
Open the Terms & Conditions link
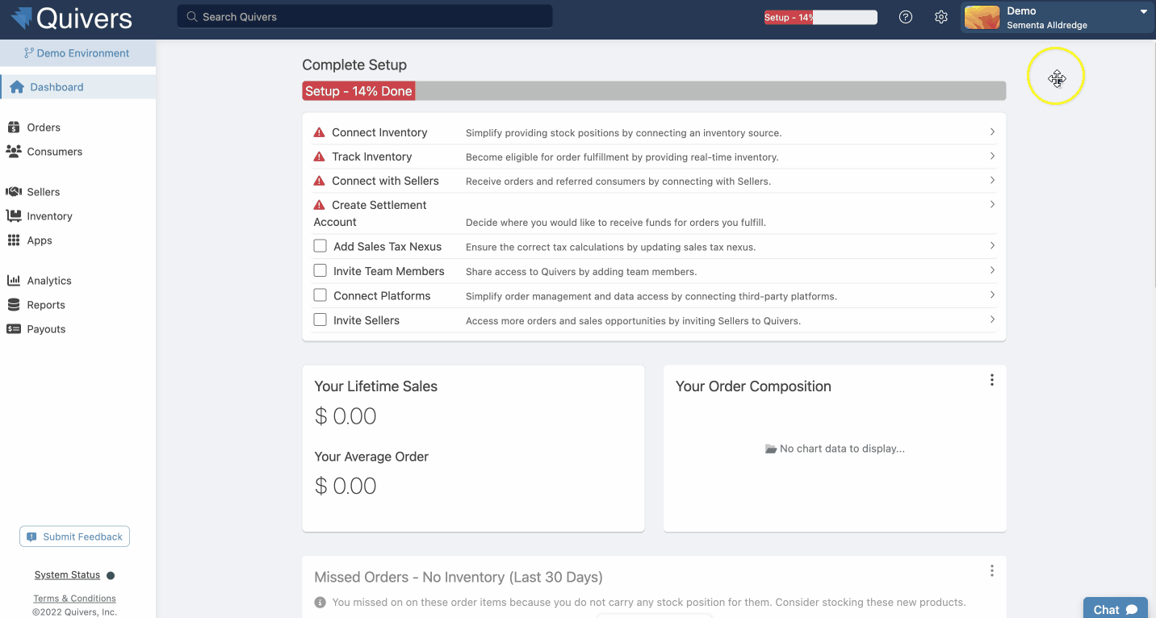[x=74, y=599]
